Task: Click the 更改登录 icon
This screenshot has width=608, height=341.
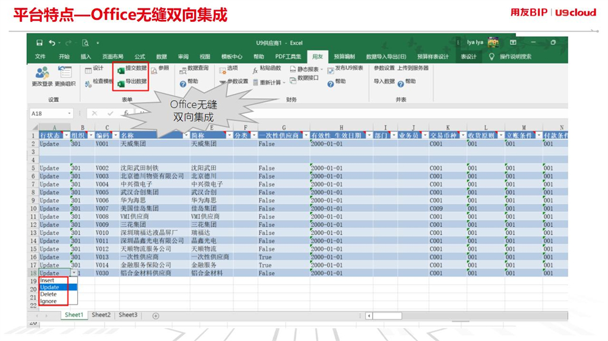Action: click(x=42, y=72)
